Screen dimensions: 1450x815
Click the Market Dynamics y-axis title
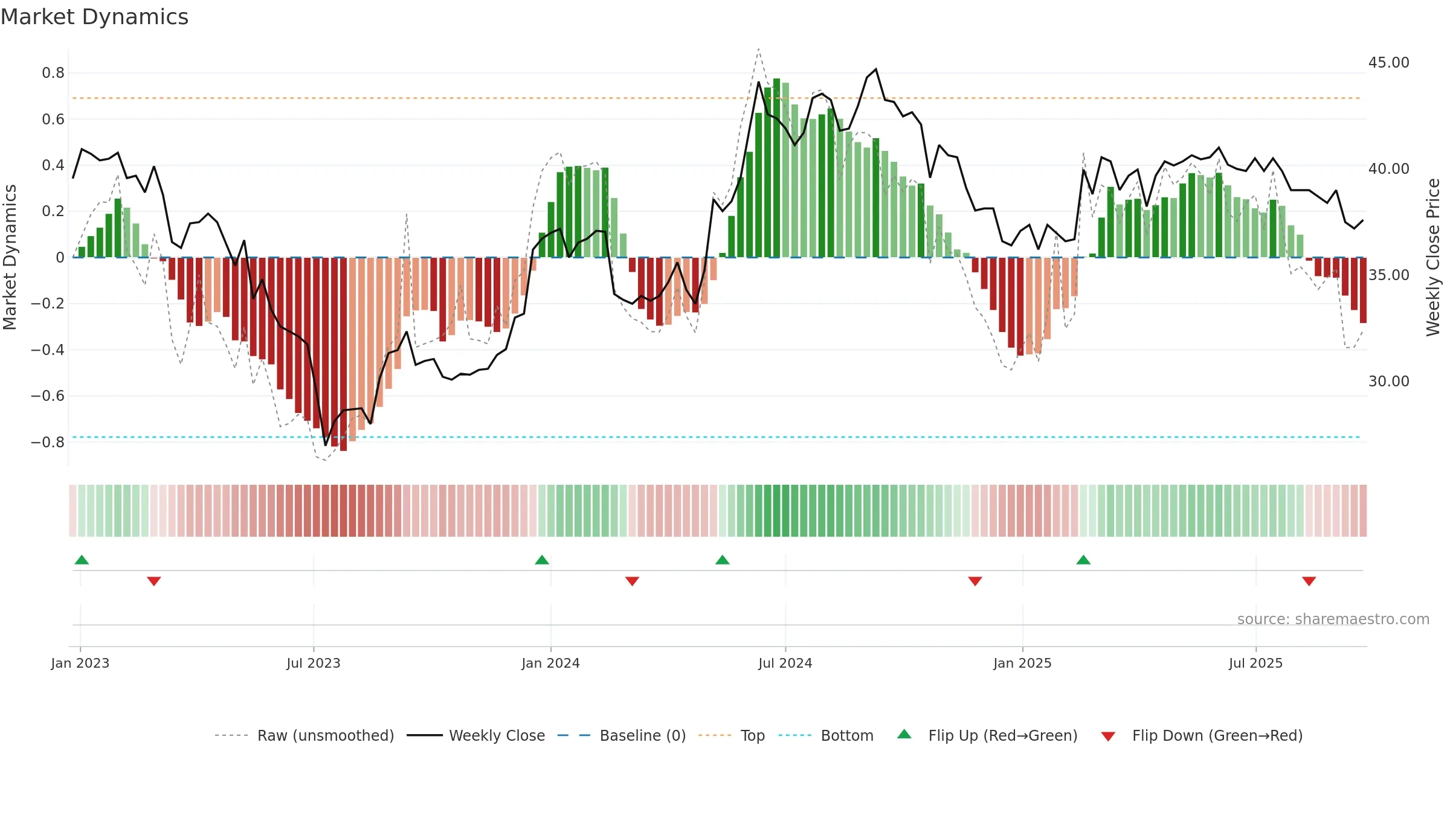tap(10, 257)
